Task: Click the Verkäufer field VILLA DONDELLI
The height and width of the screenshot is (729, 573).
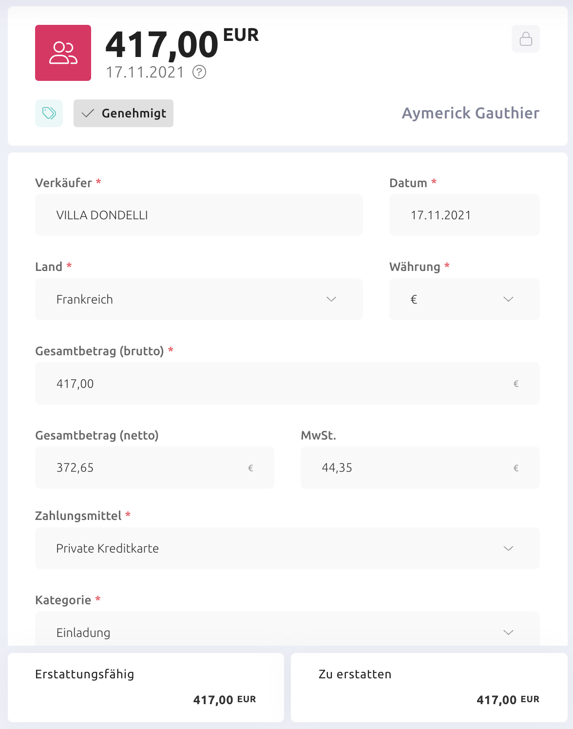Action: 199,215
